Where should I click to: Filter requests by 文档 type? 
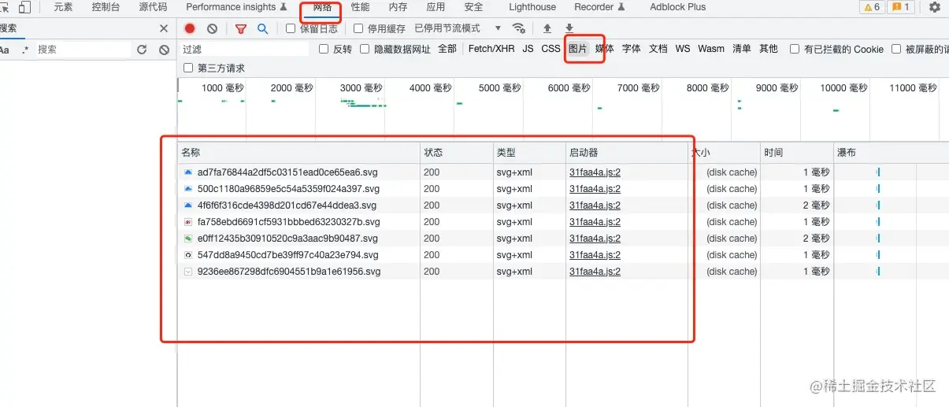[658, 49]
